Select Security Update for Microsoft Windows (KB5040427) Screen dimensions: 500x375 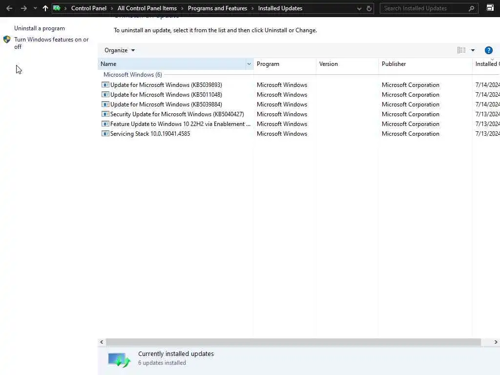coord(177,114)
